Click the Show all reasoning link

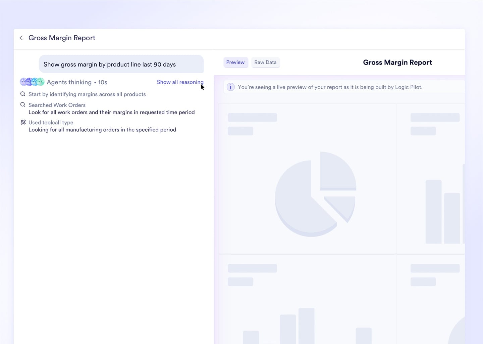(x=180, y=82)
